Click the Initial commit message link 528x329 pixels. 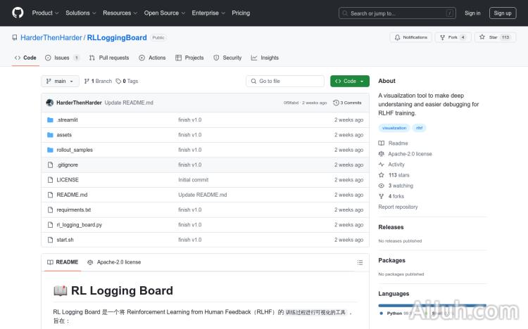(194, 180)
